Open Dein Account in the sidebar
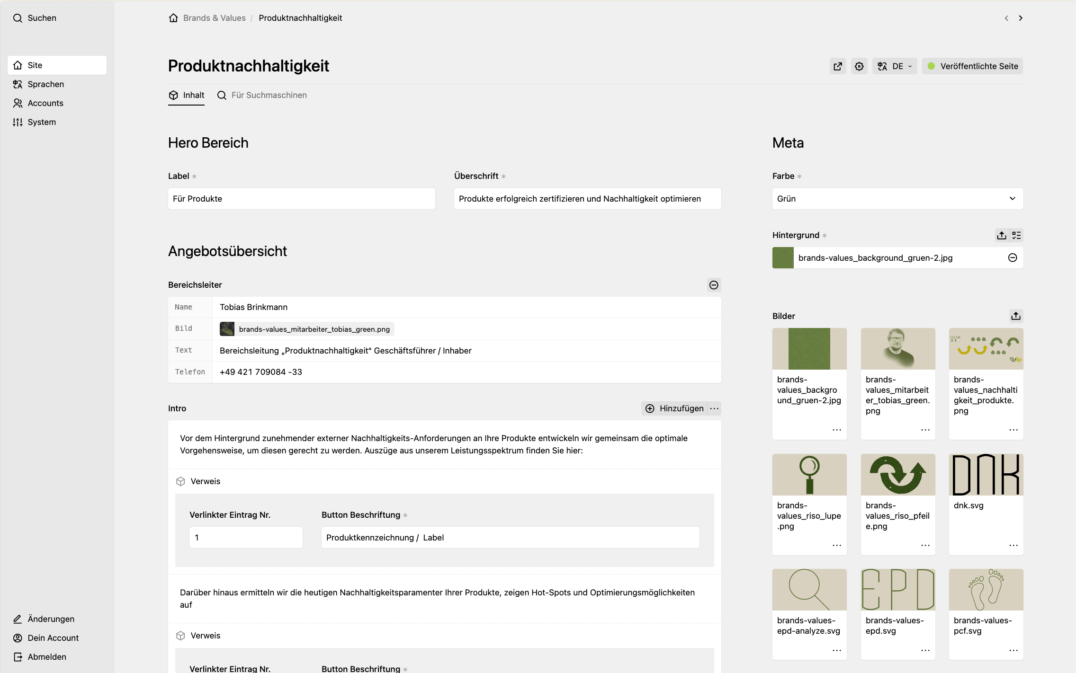 tap(46, 638)
